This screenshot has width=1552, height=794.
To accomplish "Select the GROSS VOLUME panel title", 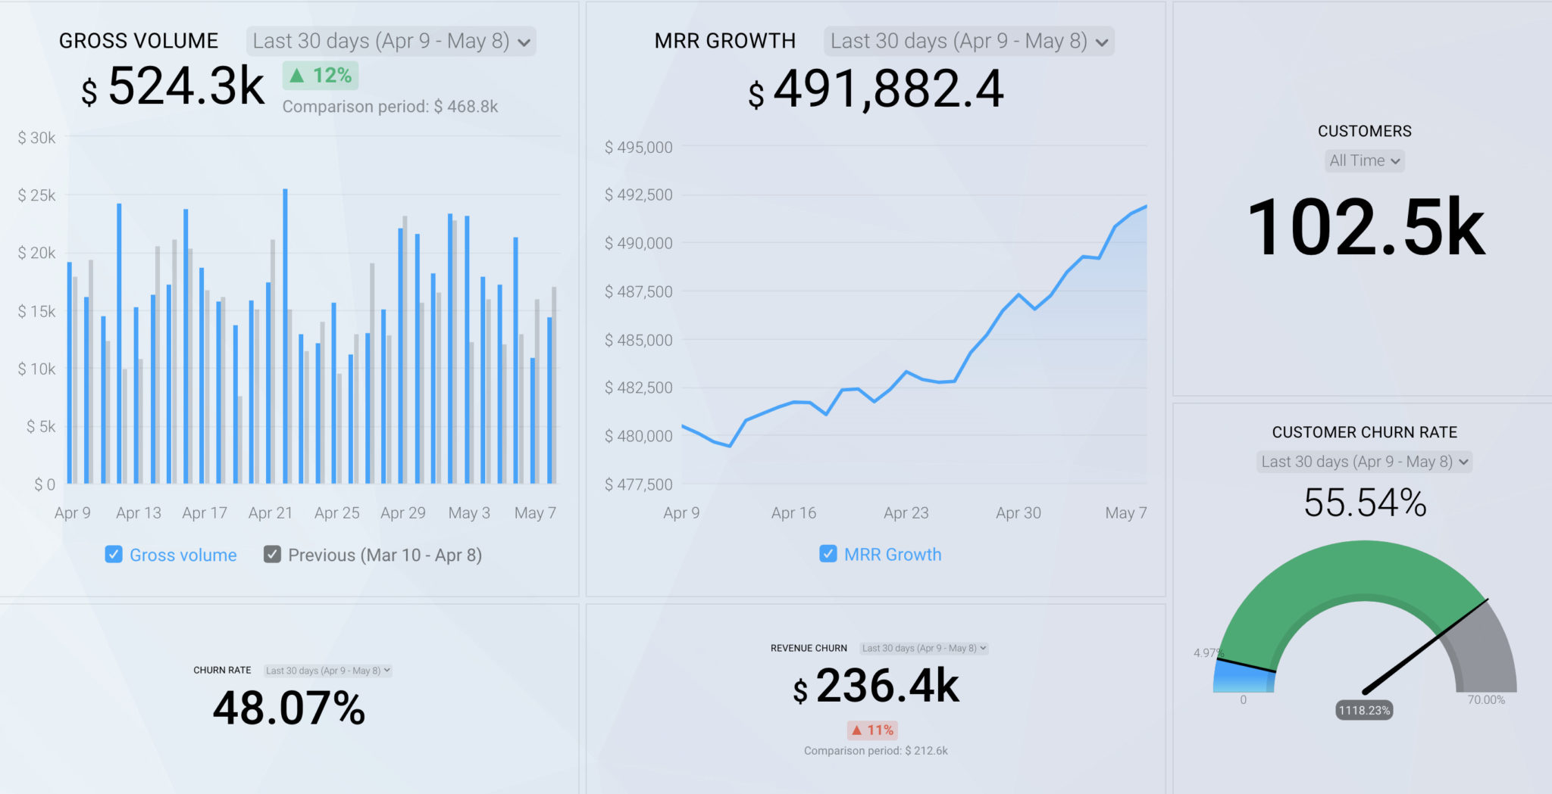I will point(139,41).
